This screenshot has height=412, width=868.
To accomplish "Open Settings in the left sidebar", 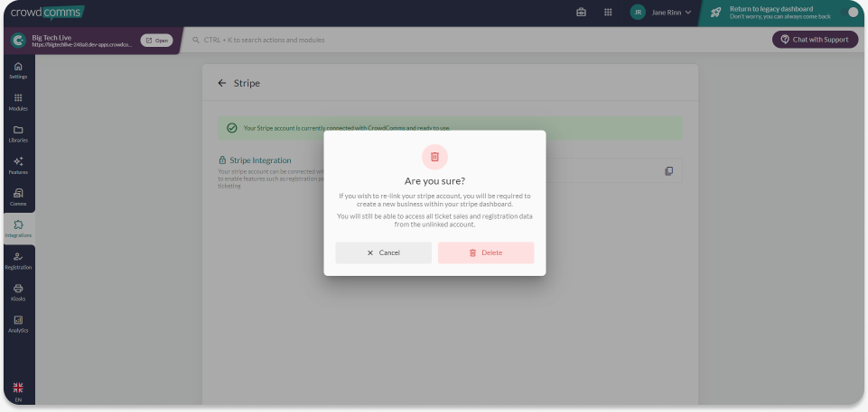I will (18, 70).
